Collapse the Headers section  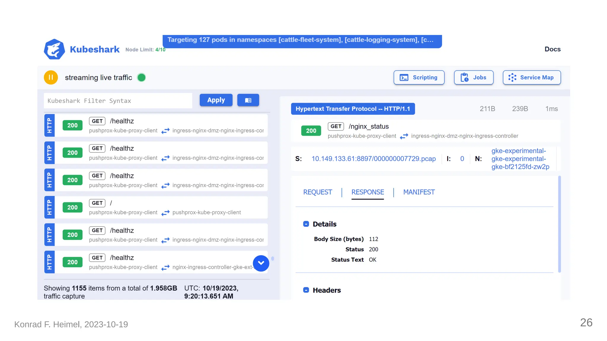click(306, 290)
